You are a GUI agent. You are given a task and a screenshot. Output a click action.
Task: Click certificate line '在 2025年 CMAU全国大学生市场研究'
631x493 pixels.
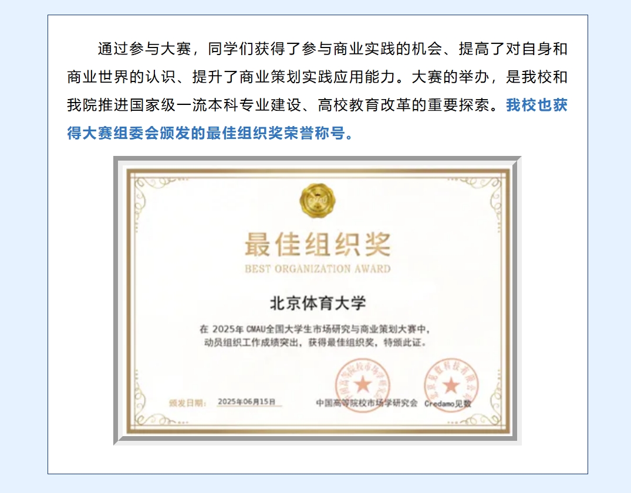coord(315,329)
